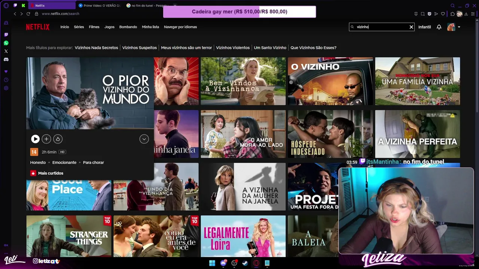
Task: Click the address bar URL netflix.com/search
Action: coord(60,14)
